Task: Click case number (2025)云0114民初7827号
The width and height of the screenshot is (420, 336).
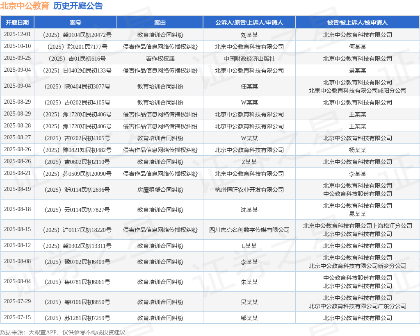Action: point(77,210)
